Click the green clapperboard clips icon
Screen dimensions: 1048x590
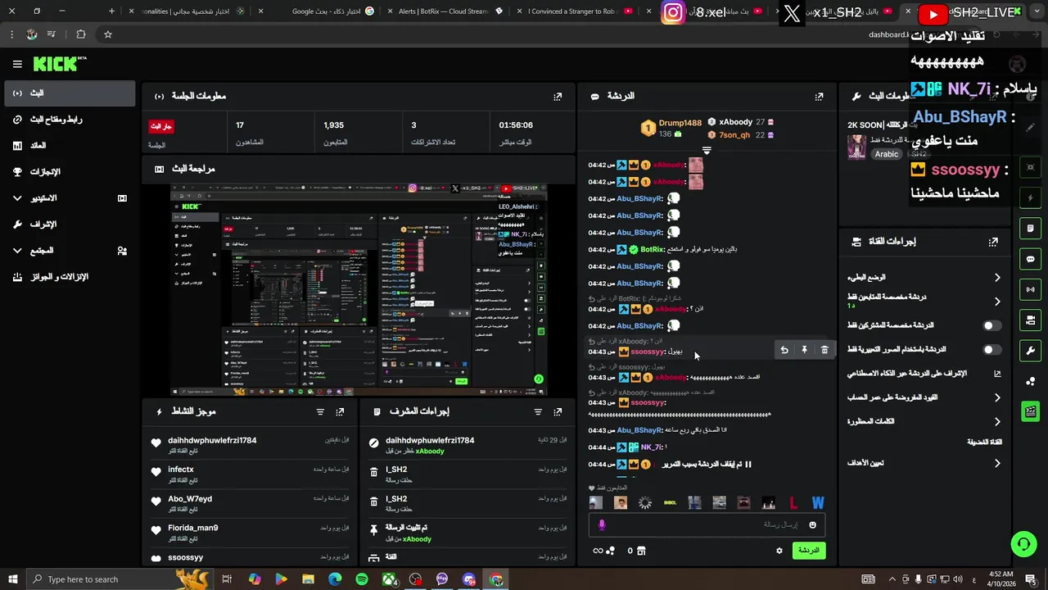[x=1031, y=411]
